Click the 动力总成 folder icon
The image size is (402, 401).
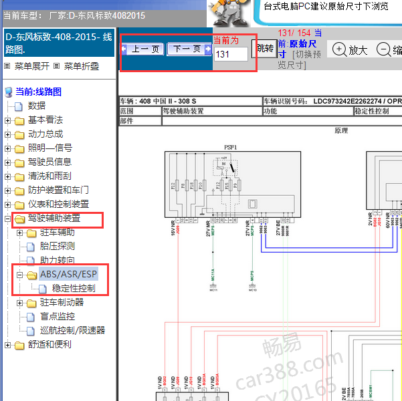pos(19,134)
